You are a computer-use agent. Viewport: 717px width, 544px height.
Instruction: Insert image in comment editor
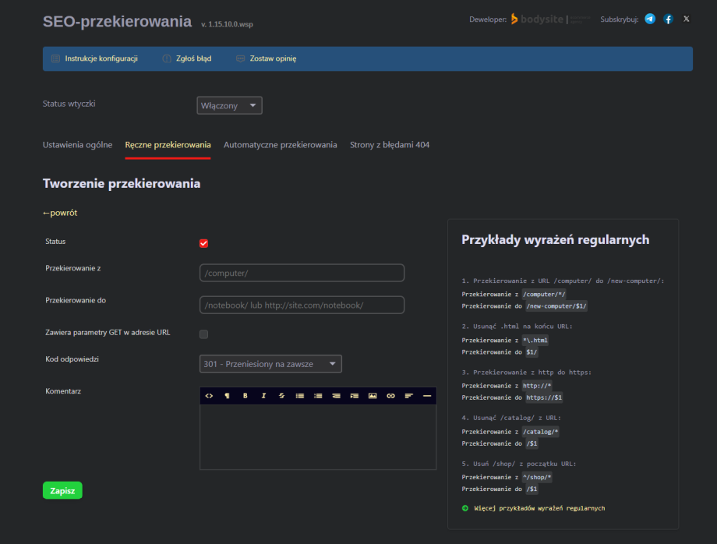[373, 396]
